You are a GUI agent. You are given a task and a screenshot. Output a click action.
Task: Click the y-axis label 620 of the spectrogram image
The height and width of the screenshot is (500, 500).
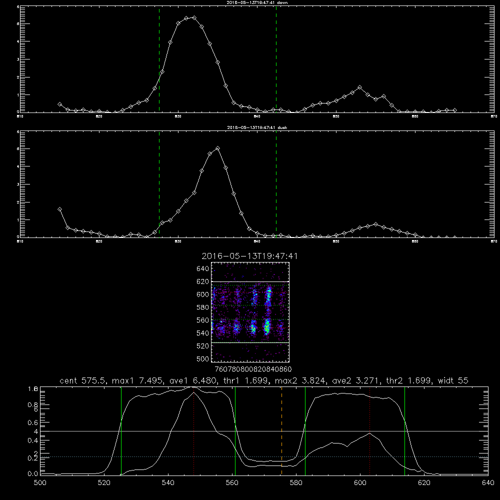point(202,281)
